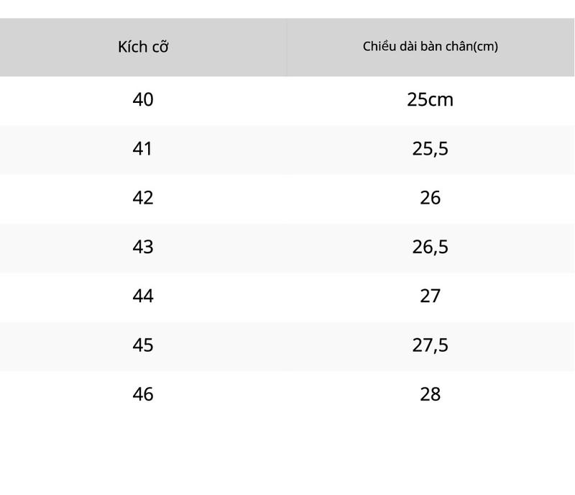Click the 26,5 foot length value
This screenshot has width=575, height=495.
point(430,247)
